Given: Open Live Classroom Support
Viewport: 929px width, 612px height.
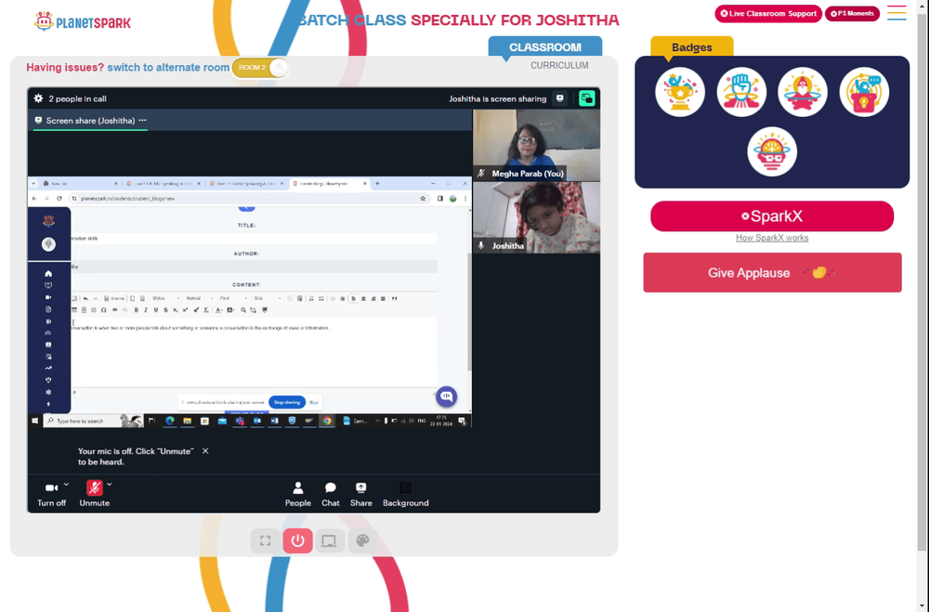Looking at the screenshot, I should coord(768,14).
